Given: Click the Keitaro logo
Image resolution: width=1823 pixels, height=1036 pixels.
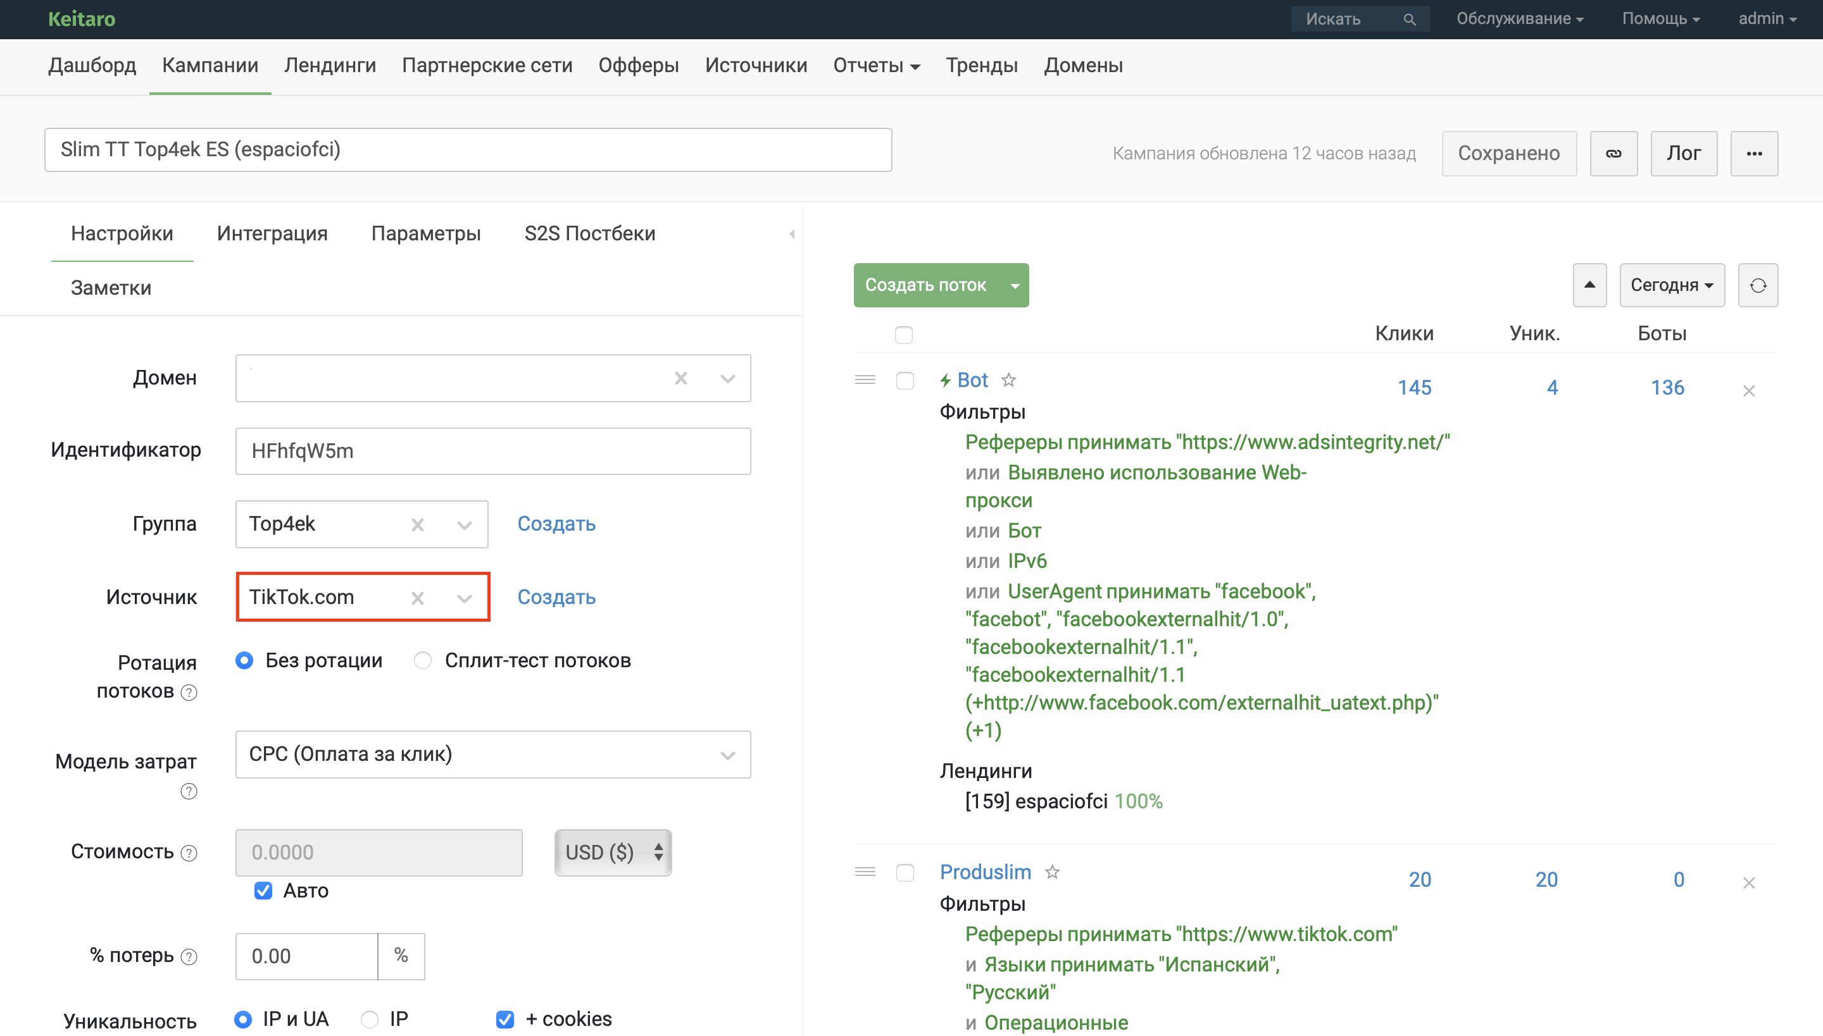Looking at the screenshot, I should tap(82, 19).
